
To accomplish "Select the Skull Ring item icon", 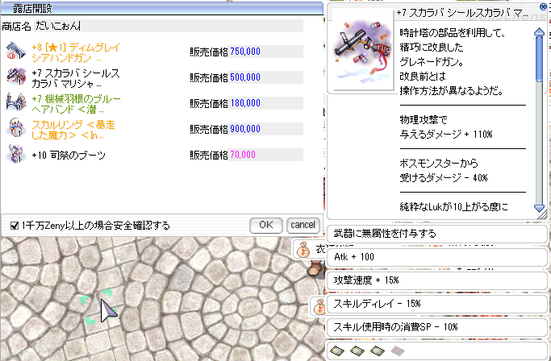I will [x=15, y=128].
